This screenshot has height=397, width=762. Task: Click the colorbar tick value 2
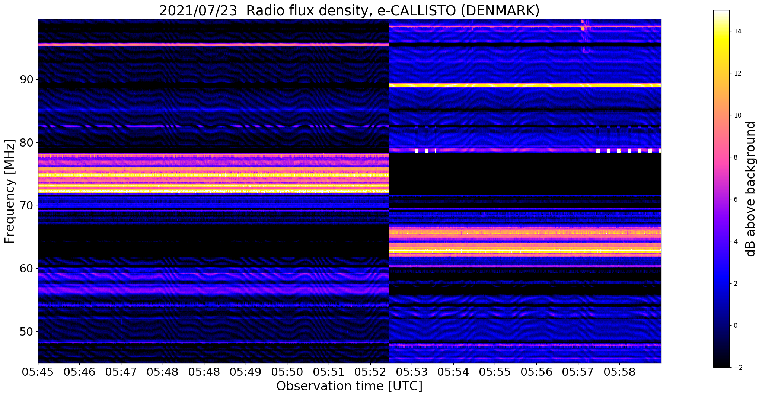(735, 284)
